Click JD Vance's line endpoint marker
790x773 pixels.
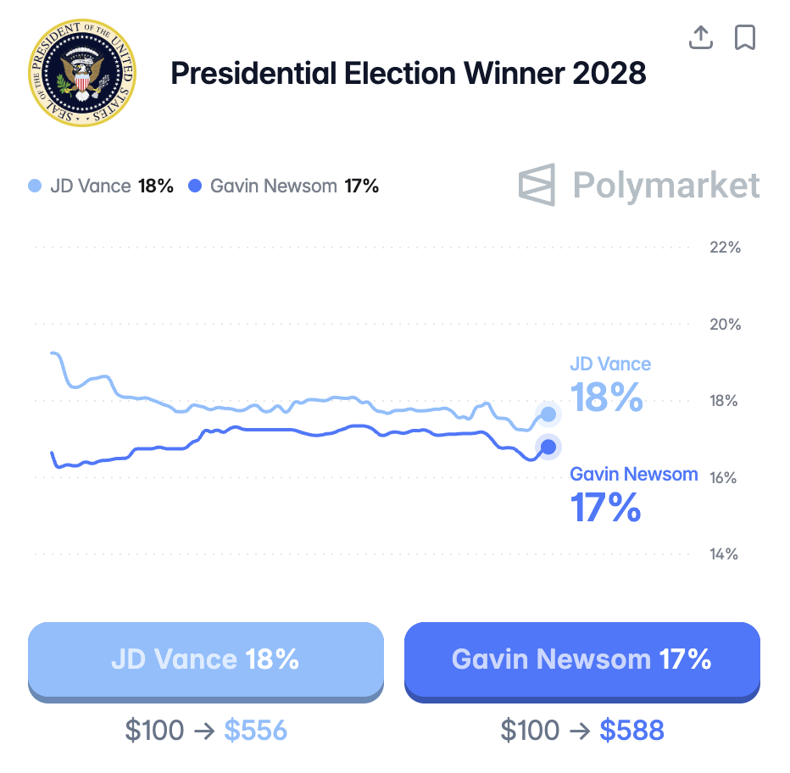(548, 414)
